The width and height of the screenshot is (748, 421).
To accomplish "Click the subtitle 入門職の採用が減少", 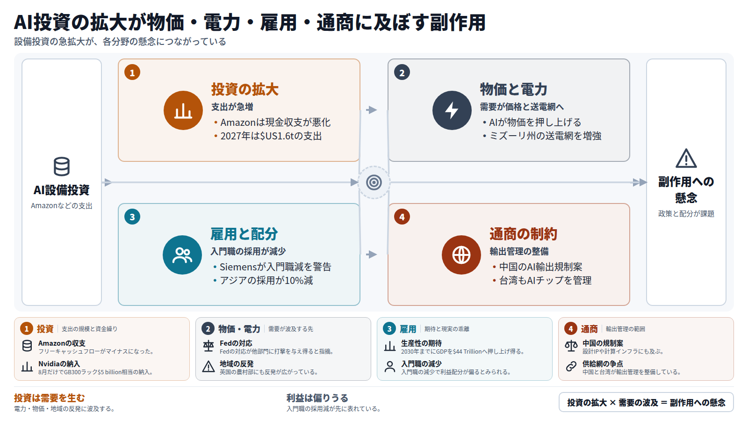I will click(248, 252).
